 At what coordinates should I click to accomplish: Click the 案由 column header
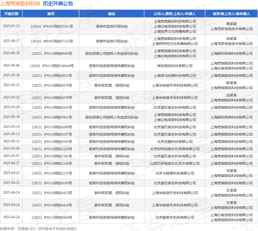112,14
